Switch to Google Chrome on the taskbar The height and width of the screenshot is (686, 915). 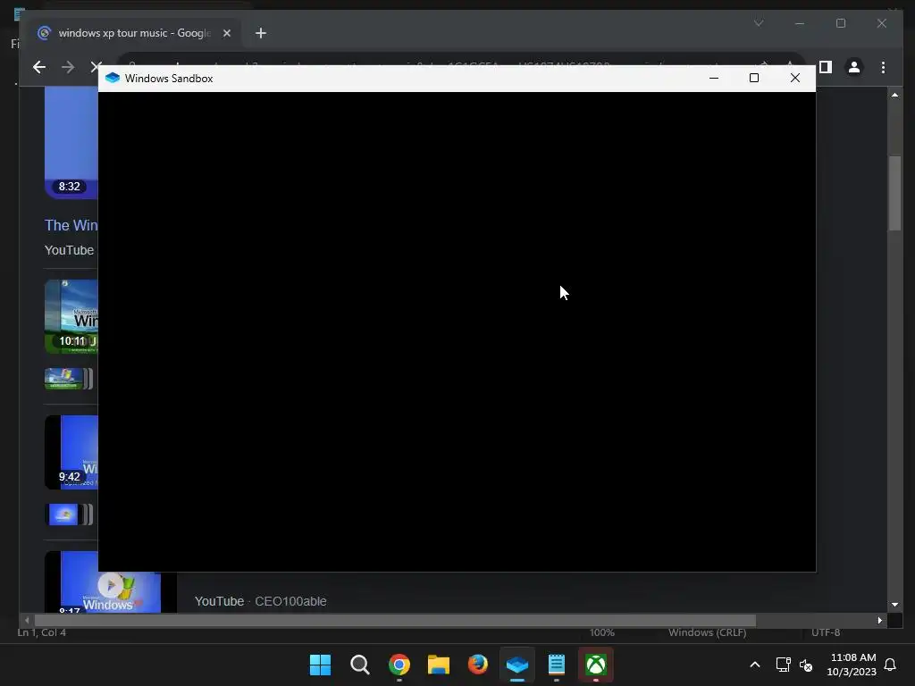point(399,665)
